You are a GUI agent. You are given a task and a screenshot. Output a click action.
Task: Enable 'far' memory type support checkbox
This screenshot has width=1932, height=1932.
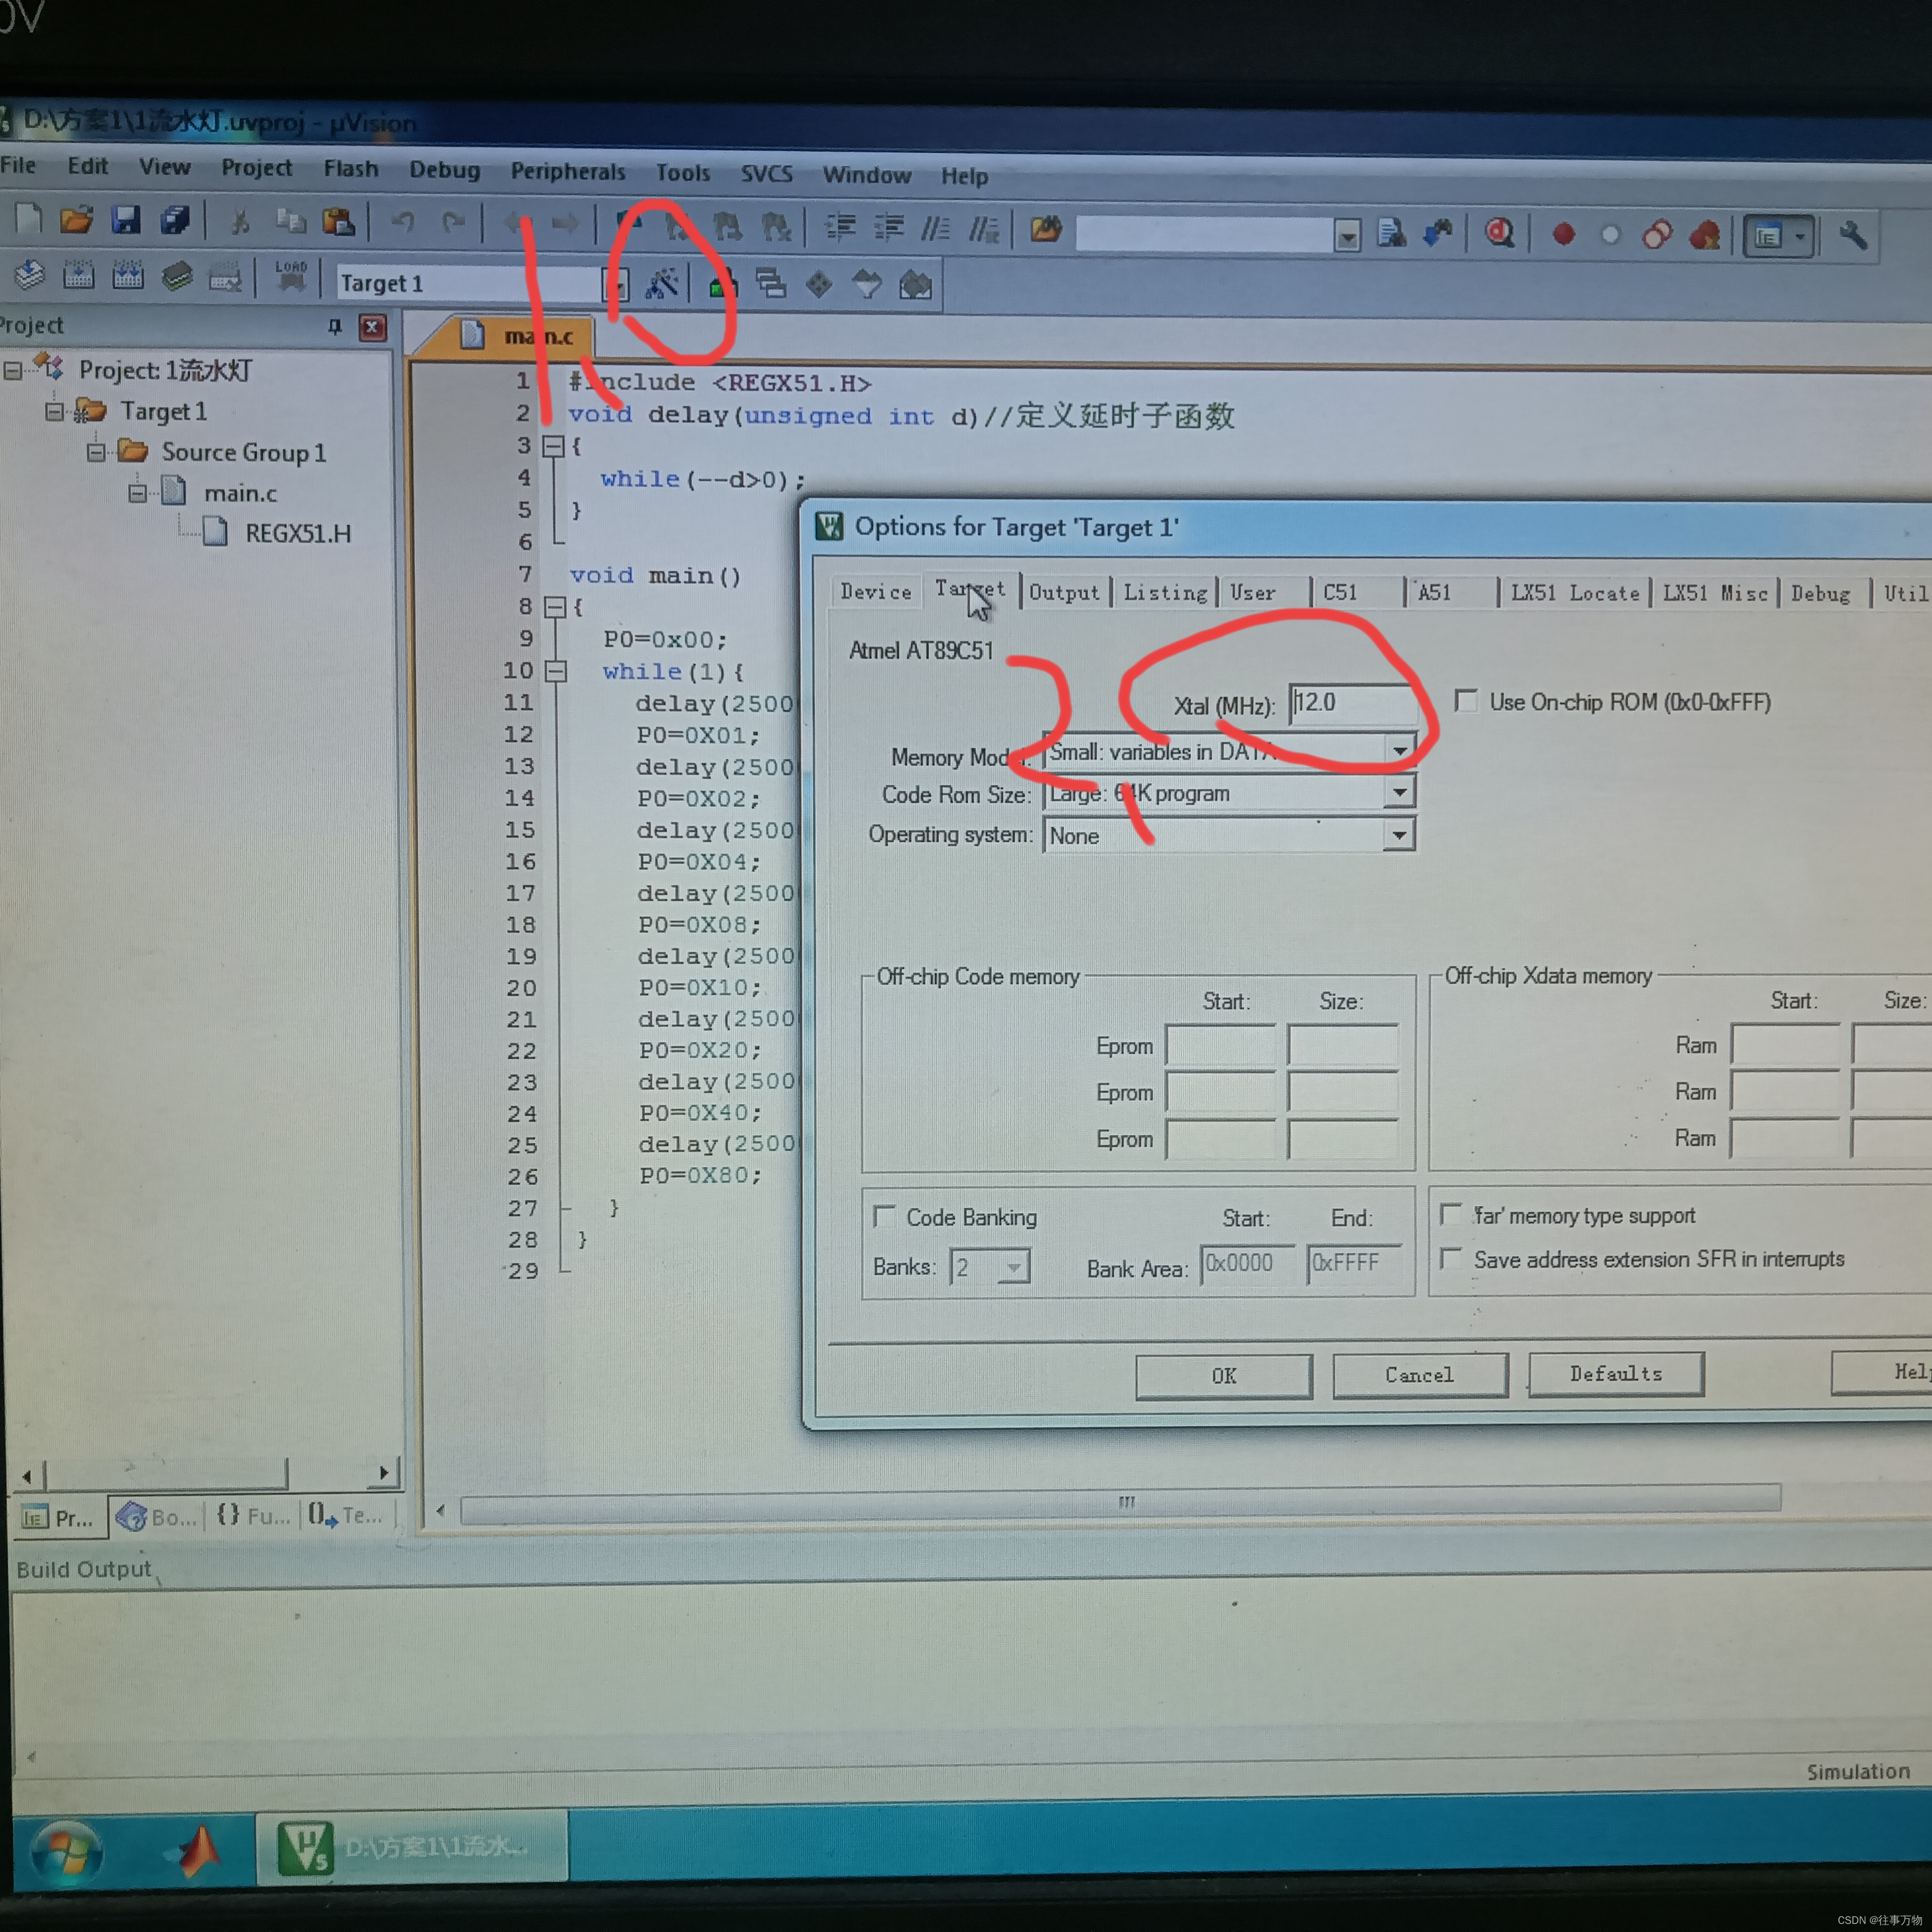pyautogui.click(x=1450, y=1214)
